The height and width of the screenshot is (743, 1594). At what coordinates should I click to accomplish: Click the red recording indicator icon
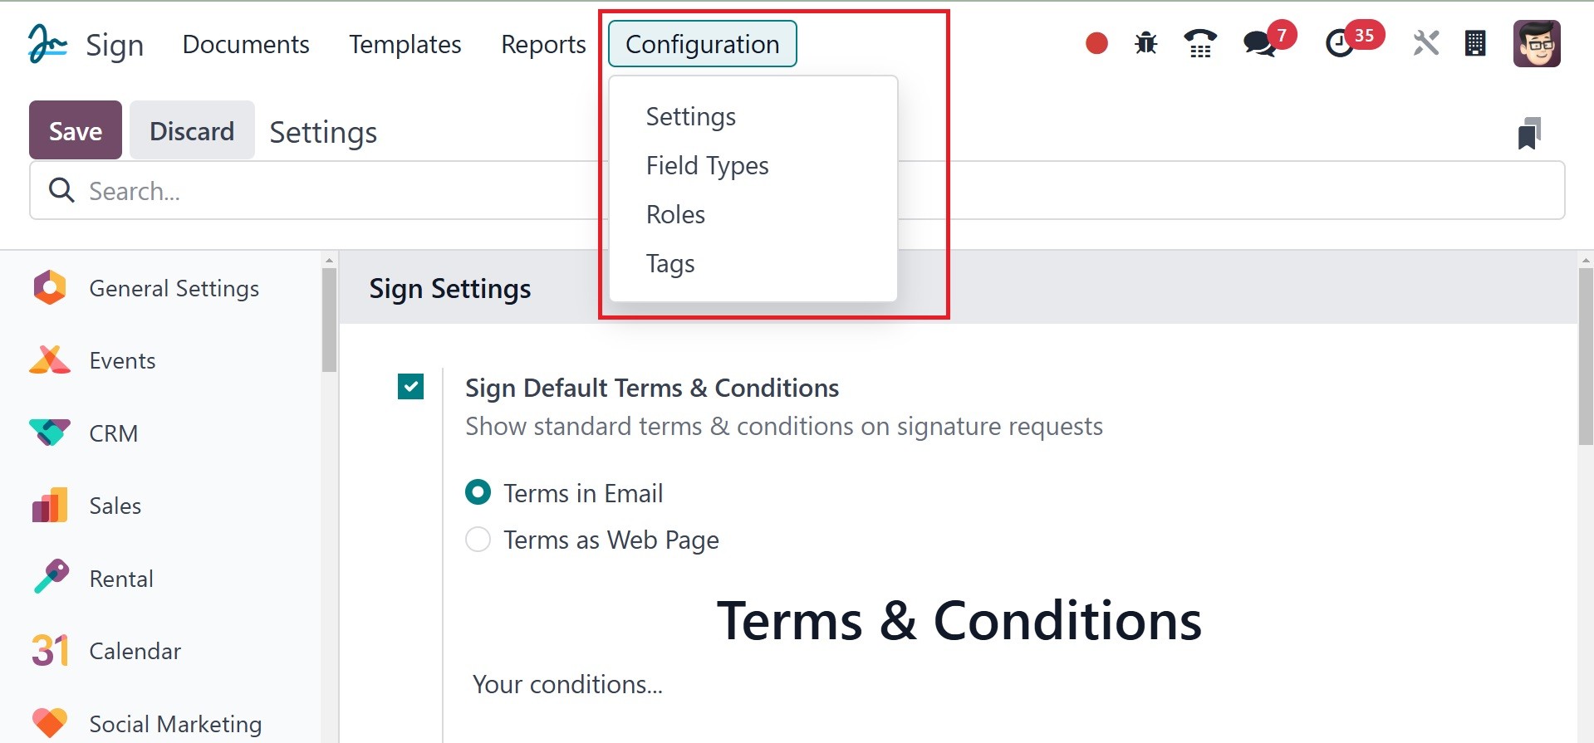point(1096,43)
